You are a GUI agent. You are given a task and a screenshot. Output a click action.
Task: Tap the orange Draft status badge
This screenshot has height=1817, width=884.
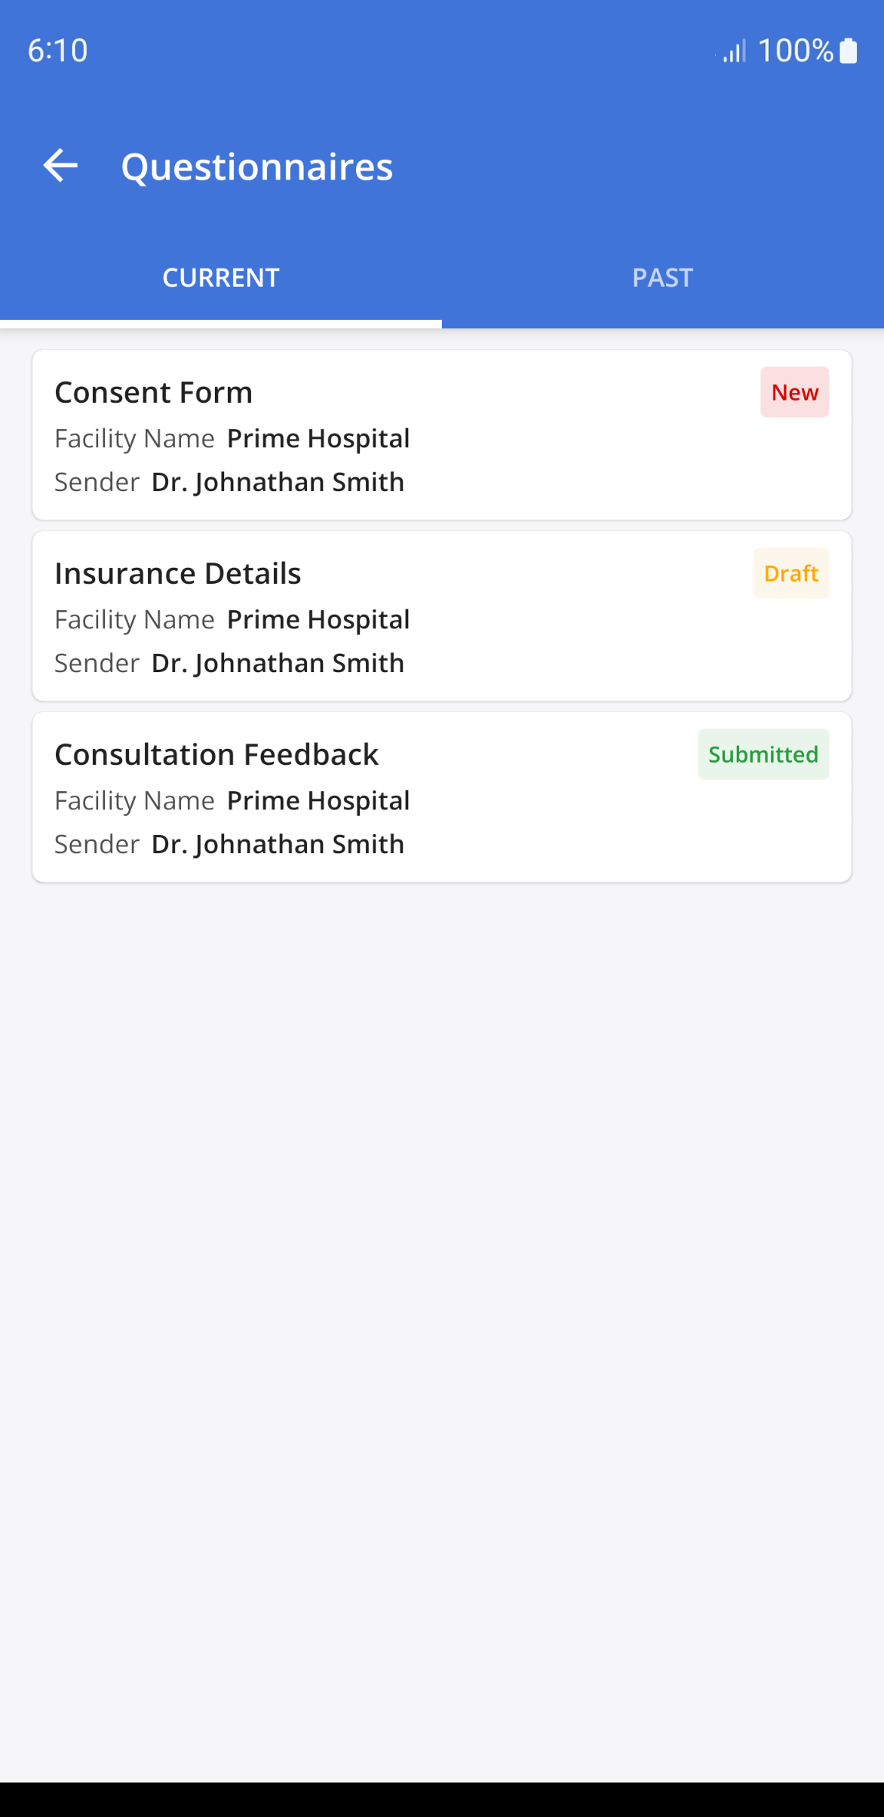tap(791, 573)
